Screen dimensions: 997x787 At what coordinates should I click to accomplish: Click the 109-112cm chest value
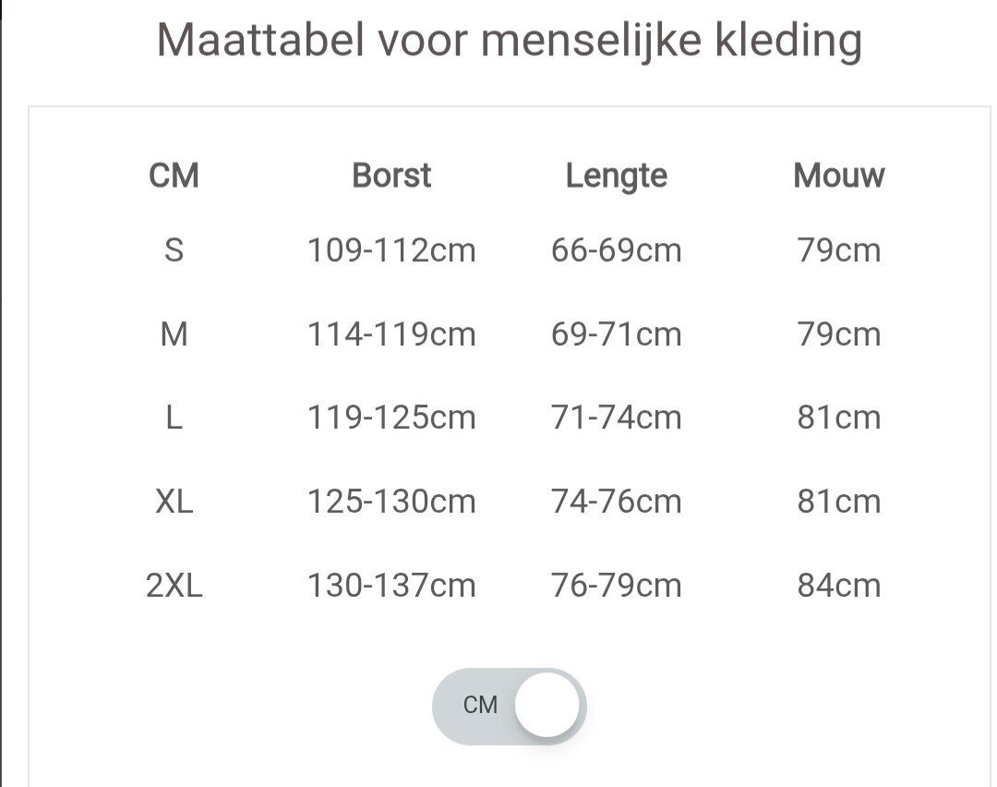391,250
